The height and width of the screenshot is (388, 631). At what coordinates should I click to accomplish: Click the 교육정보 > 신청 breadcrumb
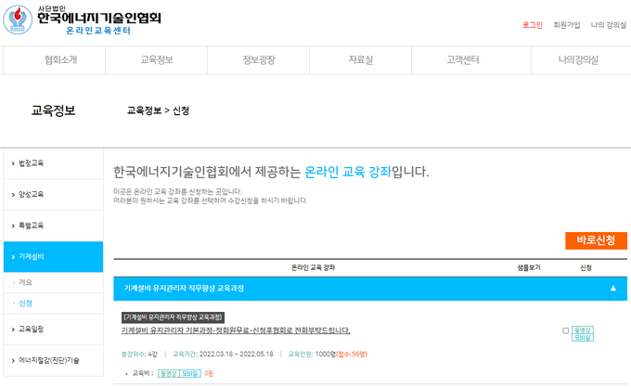point(158,110)
